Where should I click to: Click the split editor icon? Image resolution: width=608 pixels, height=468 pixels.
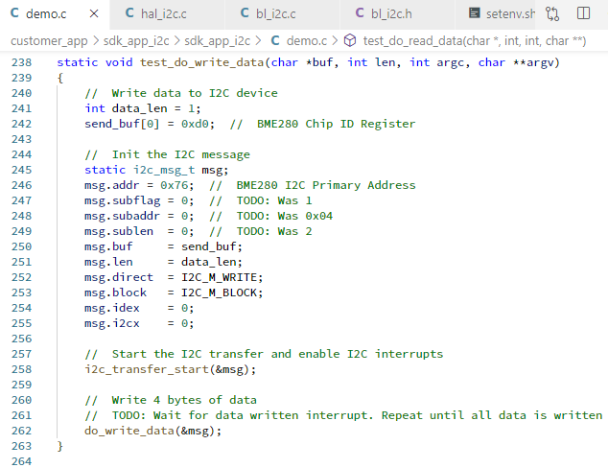coord(584,14)
